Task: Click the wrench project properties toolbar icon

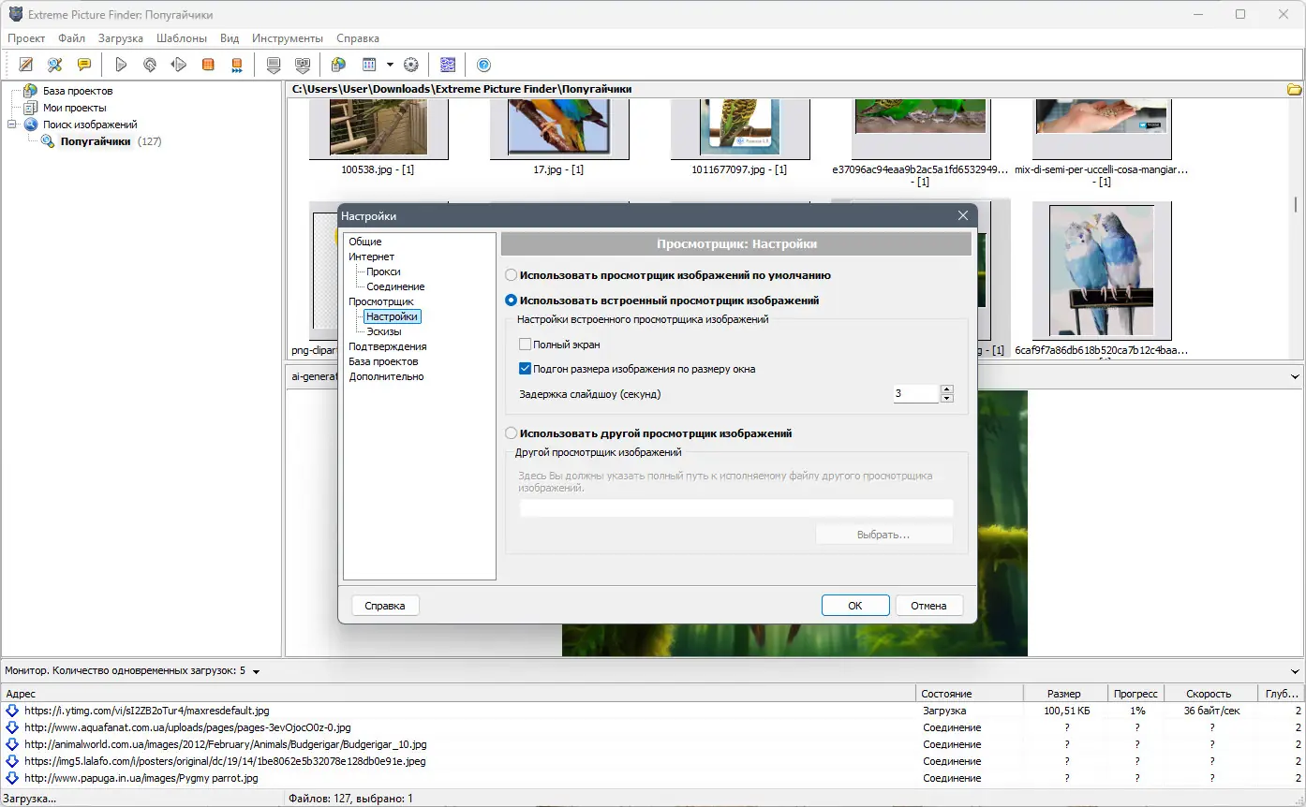Action: pos(55,65)
